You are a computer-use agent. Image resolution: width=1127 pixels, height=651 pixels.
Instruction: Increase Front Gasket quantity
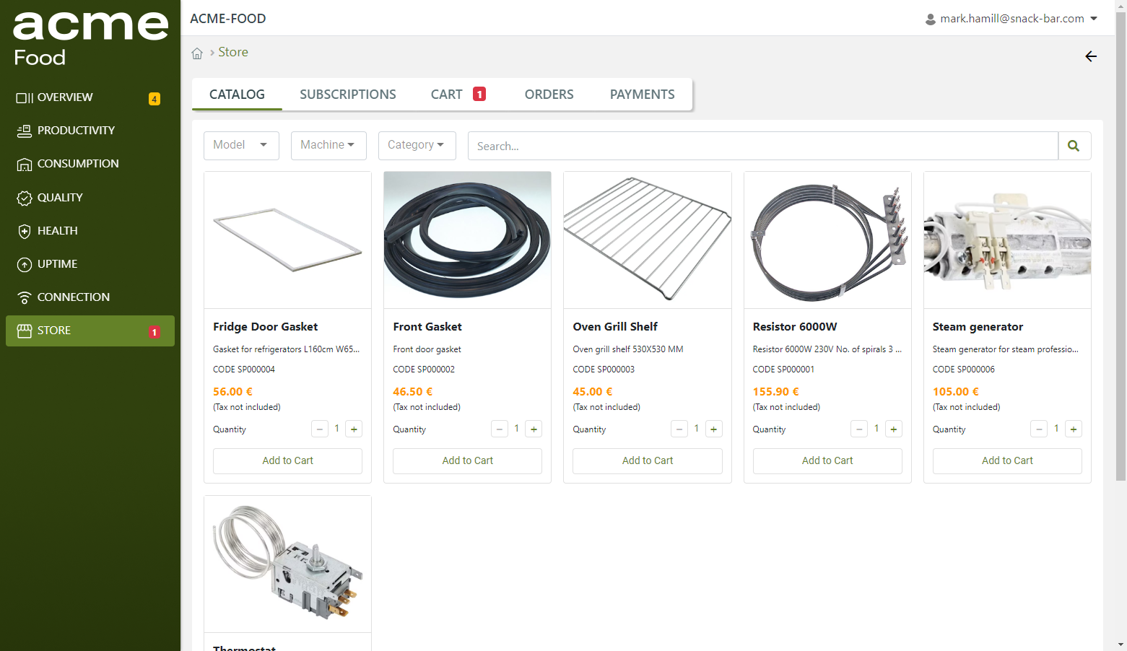pos(534,429)
